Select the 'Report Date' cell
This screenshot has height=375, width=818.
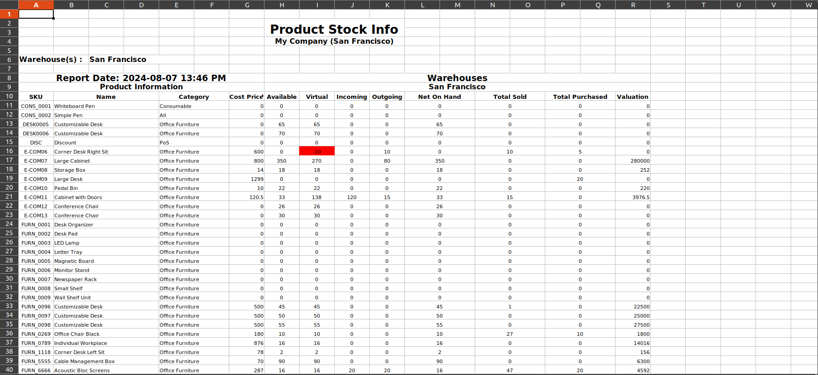[141, 78]
